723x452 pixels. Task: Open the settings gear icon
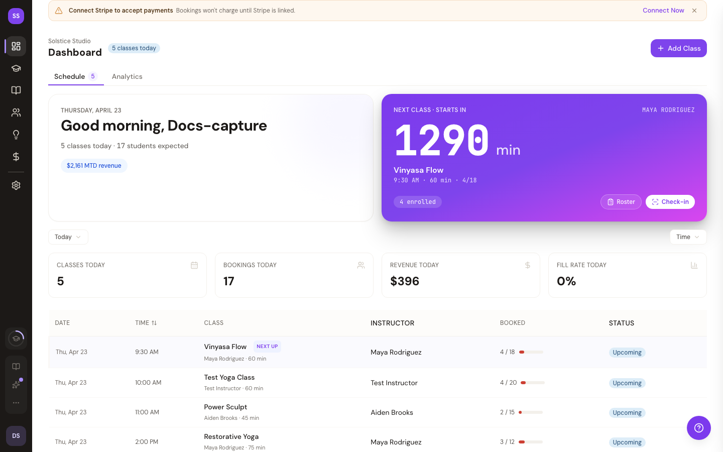pos(16,185)
